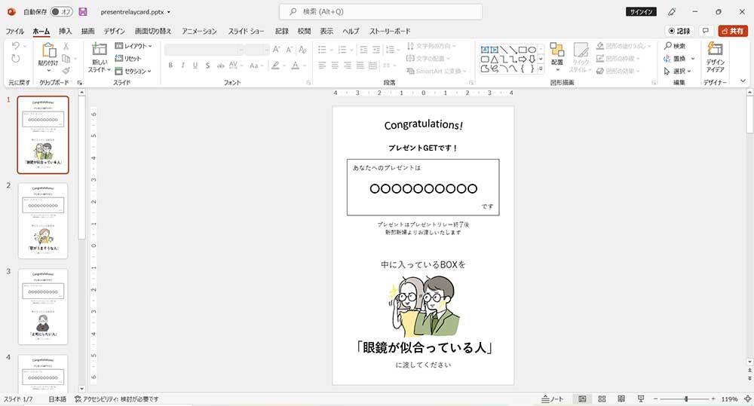Select the text box shape in gallery
Image resolution: width=754 pixels, height=406 pixels.
coord(485,50)
